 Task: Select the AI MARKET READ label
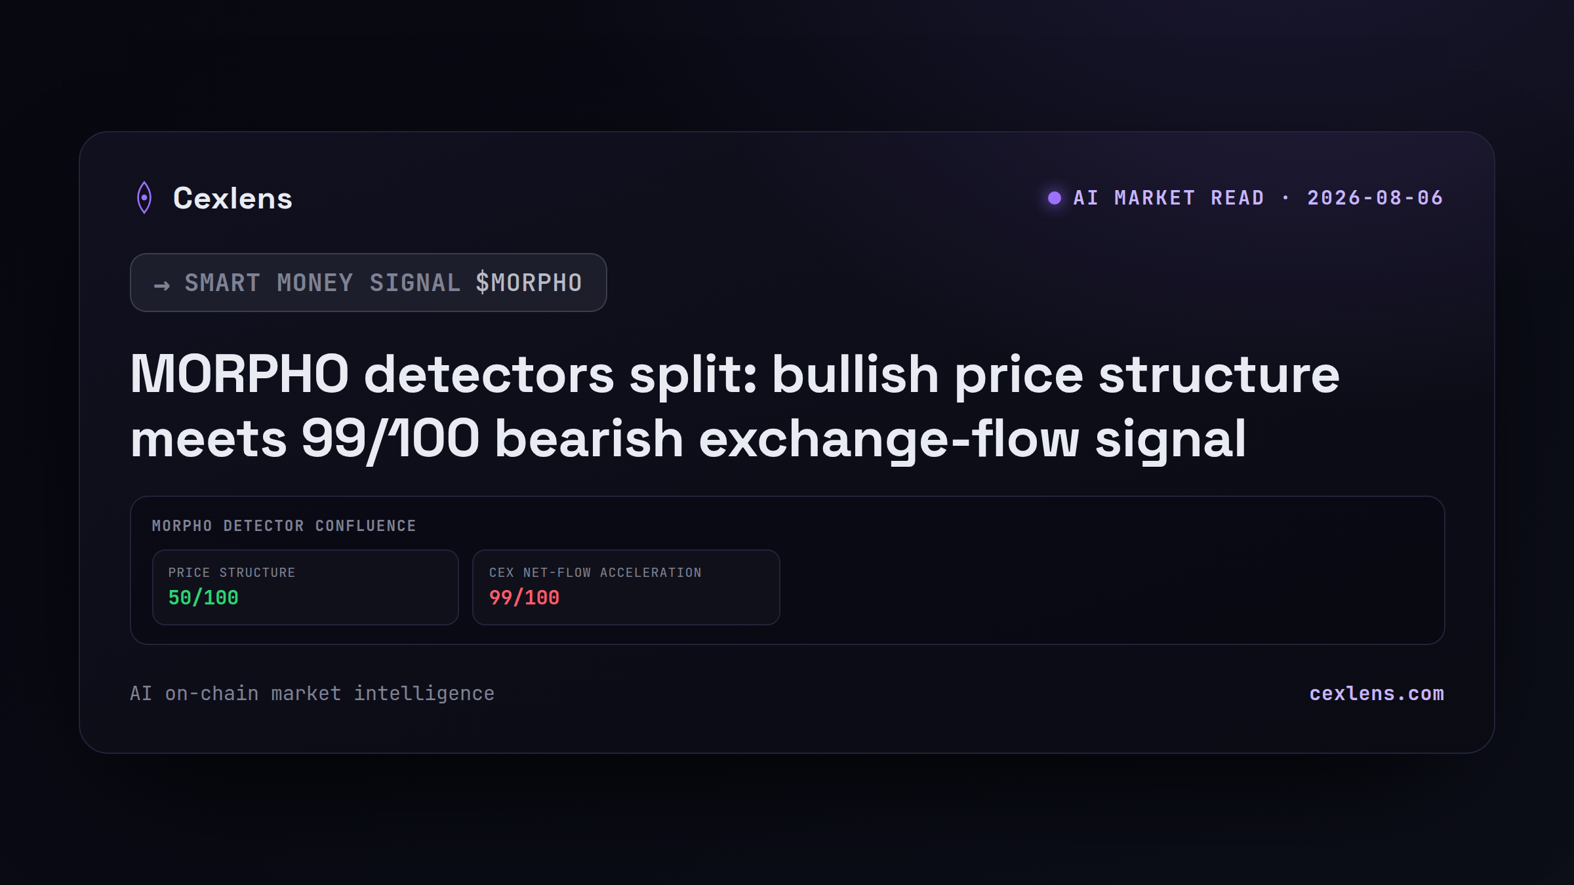[1169, 198]
